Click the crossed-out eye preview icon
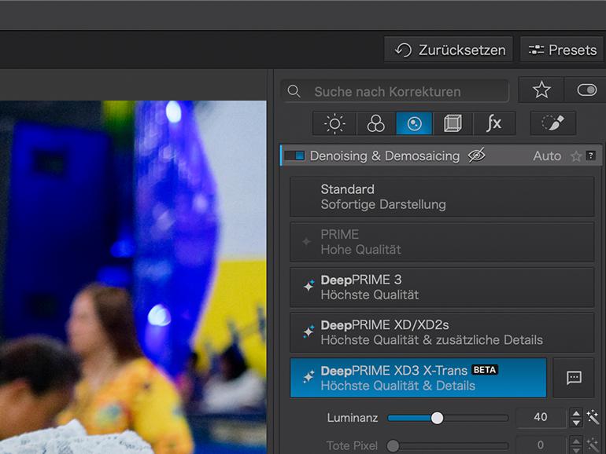Image resolution: width=606 pixels, height=454 pixels. (476, 156)
